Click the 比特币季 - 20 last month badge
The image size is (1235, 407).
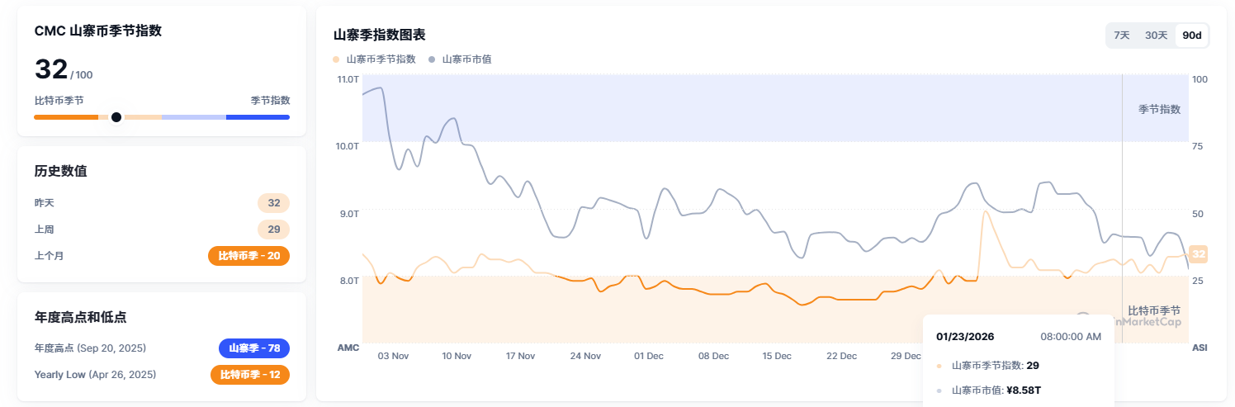[248, 256]
